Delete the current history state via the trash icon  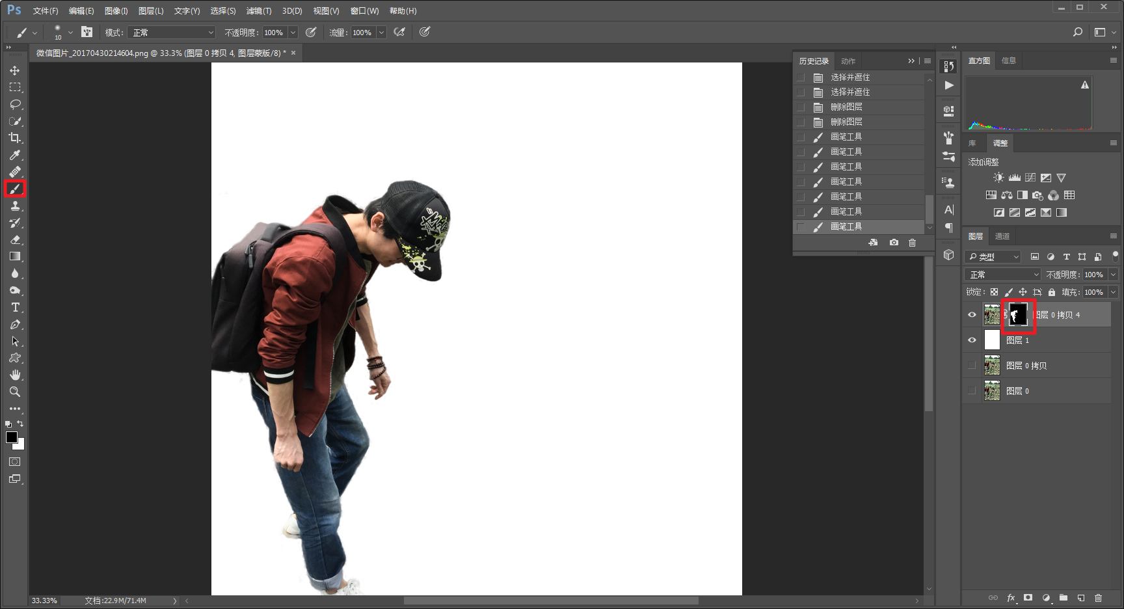coord(912,243)
